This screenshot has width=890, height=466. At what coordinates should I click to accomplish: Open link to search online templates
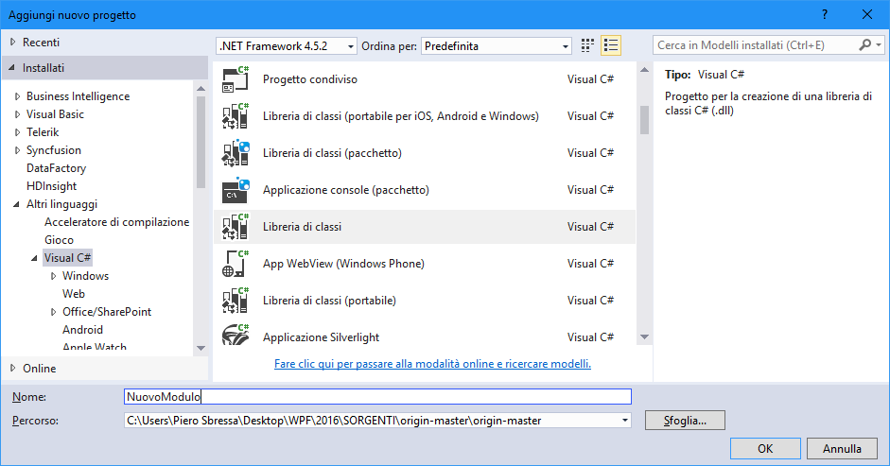click(x=432, y=364)
